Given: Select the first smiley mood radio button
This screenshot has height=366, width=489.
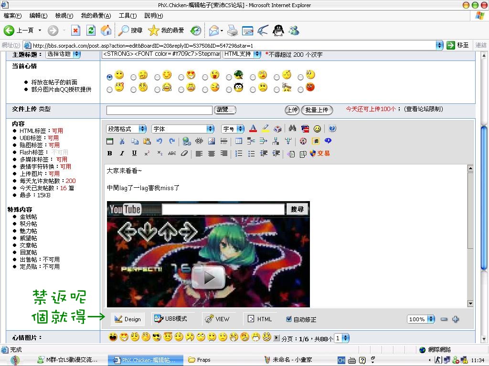Looking at the screenshot, I should 110,77.
